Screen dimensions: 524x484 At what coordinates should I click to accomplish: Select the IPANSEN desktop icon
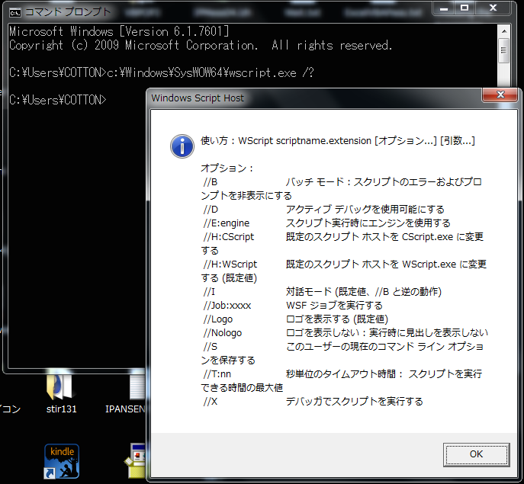(x=126, y=393)
